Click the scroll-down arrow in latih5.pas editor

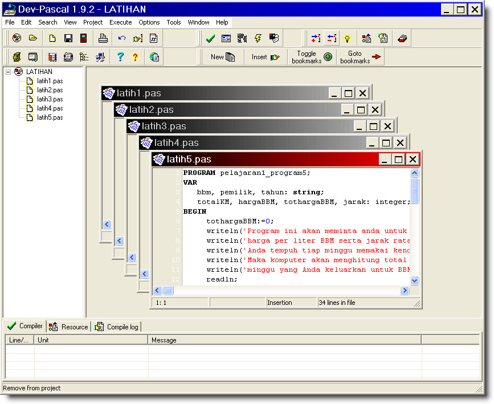pyautogui.click(x=414, y=280)
